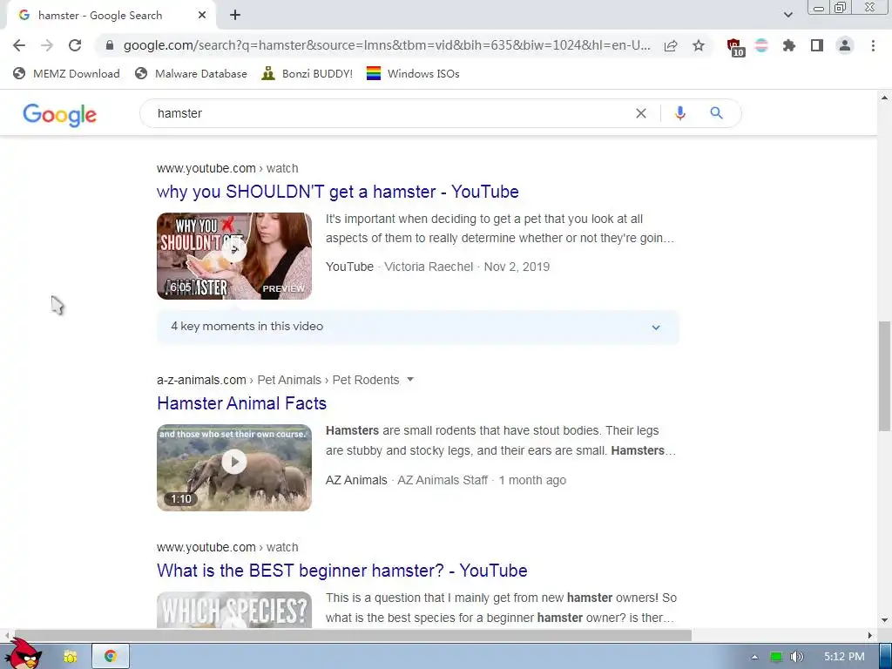
Task: Open the Hamster Animal Facts link
Action: tap(242, 403)
